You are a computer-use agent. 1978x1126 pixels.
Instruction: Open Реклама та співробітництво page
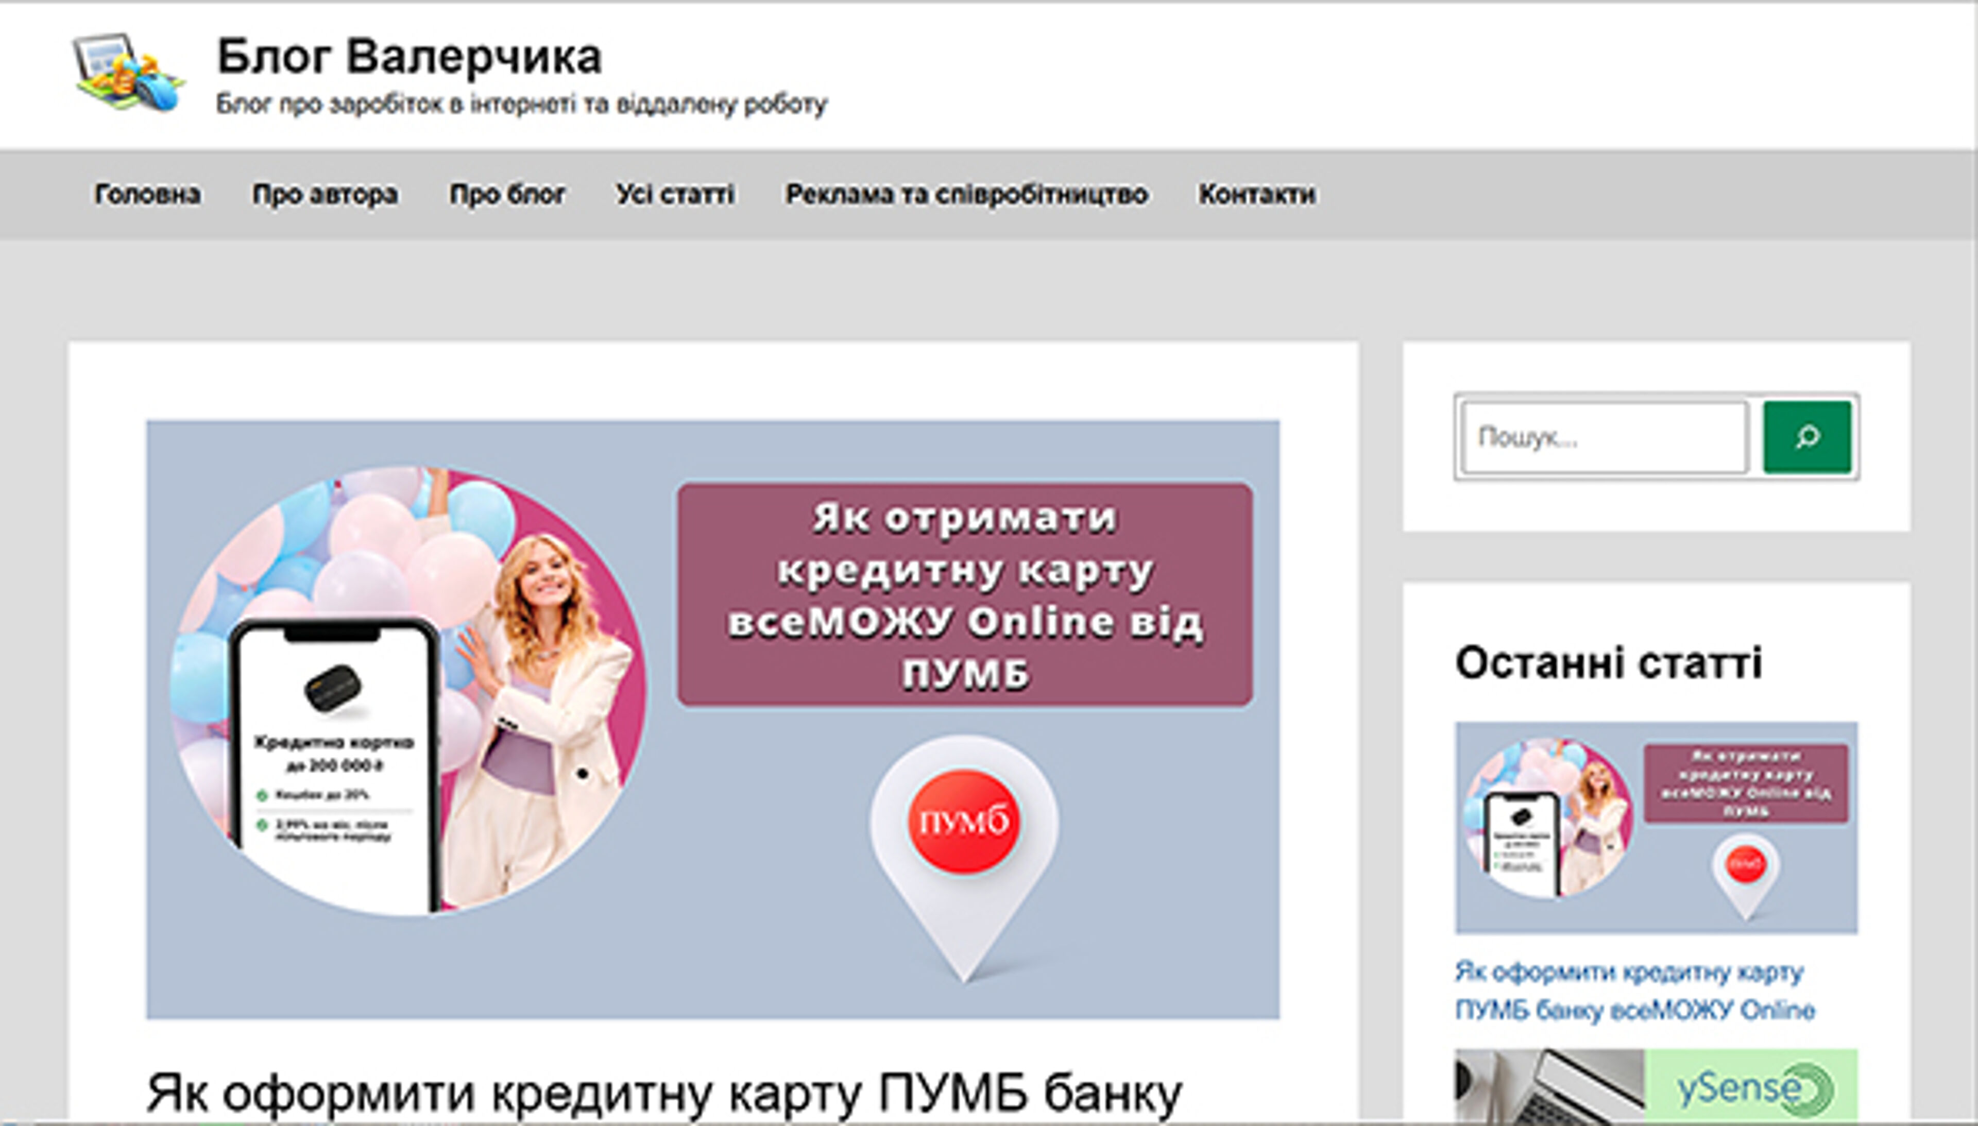(966, 194)
